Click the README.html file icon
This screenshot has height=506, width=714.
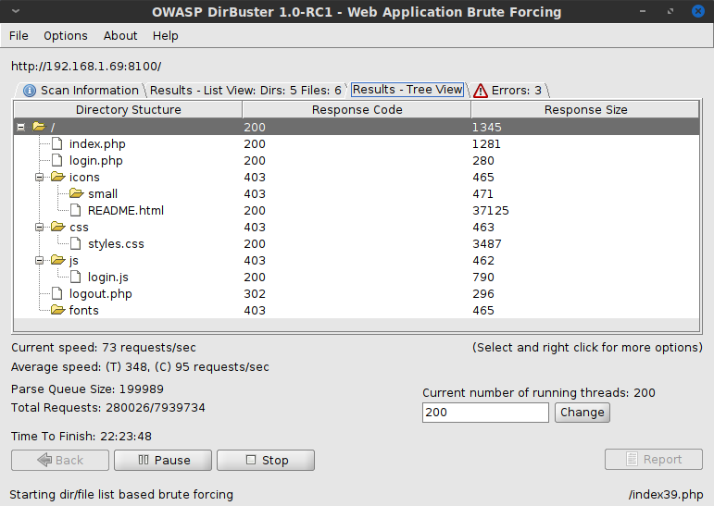76,211
